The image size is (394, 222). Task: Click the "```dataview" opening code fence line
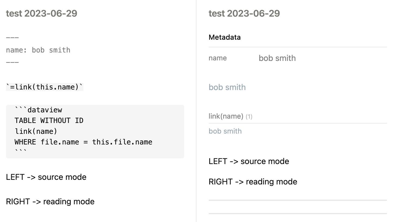coord(38,110)
